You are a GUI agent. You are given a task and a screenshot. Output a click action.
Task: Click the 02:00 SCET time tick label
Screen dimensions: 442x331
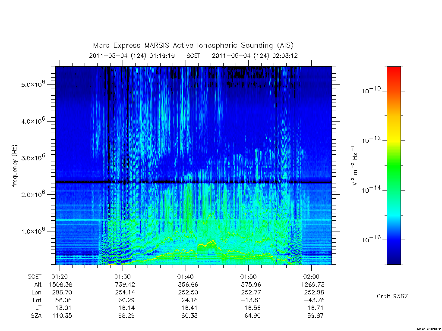tap(311, 277)
